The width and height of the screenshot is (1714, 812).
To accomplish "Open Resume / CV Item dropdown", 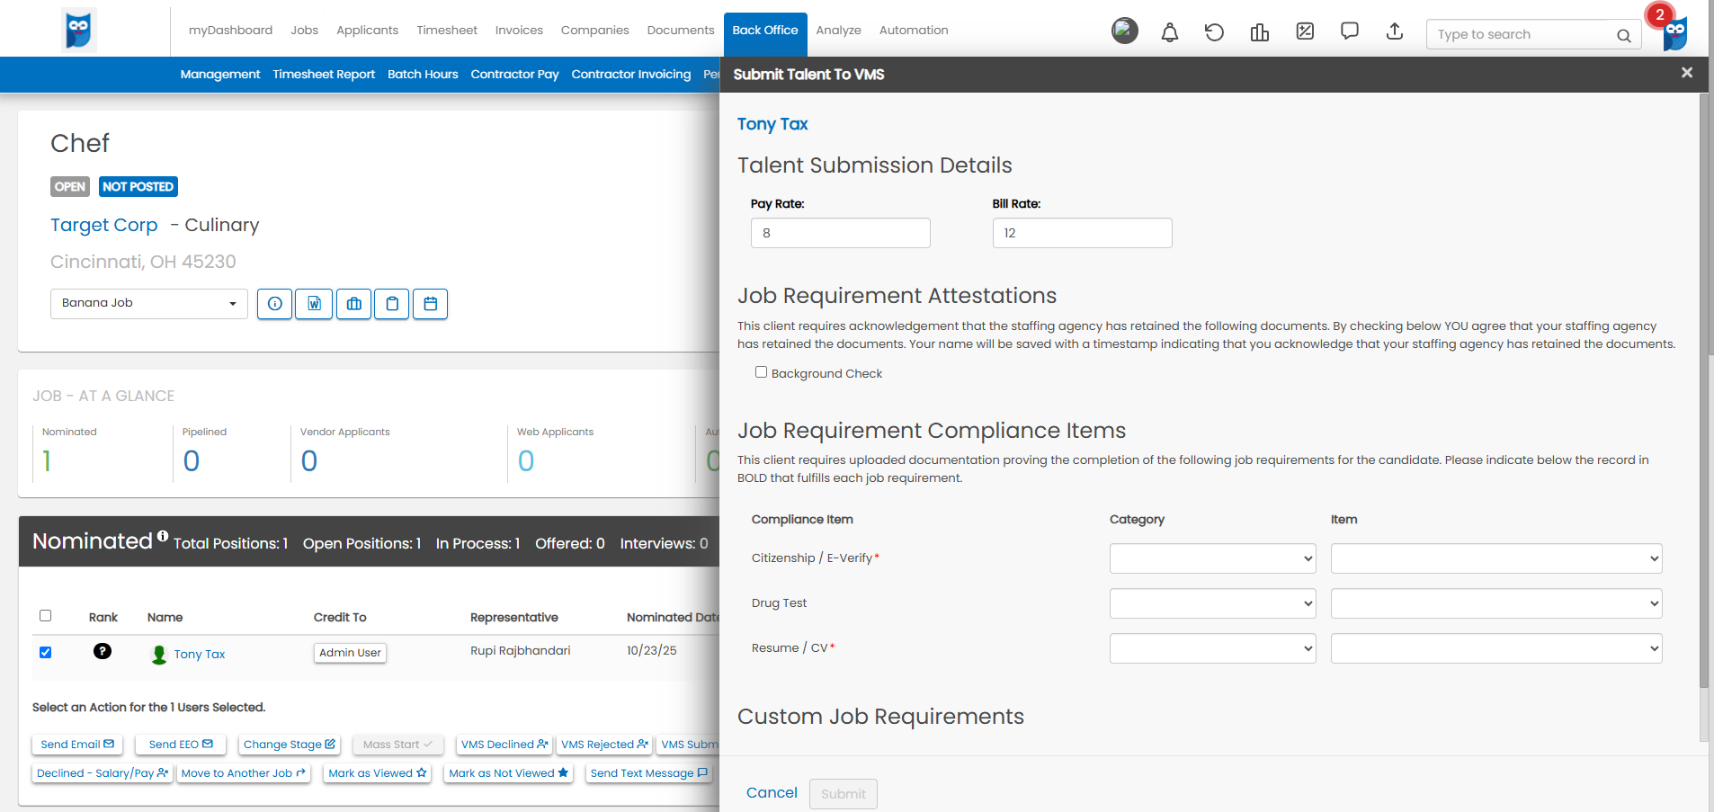I will click(x=1496, y=648).
